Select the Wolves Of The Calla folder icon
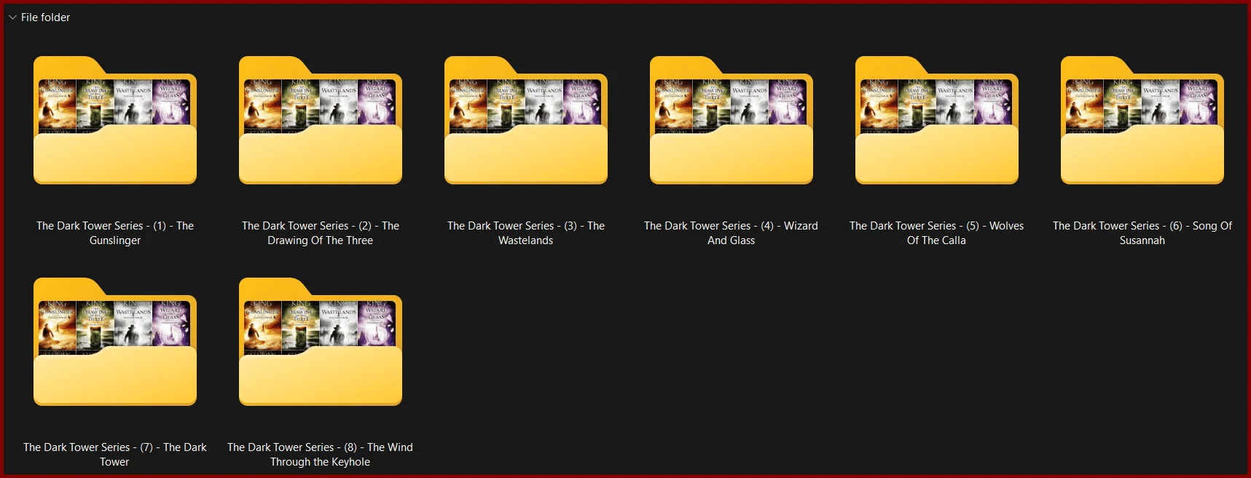 click(937, 120)
